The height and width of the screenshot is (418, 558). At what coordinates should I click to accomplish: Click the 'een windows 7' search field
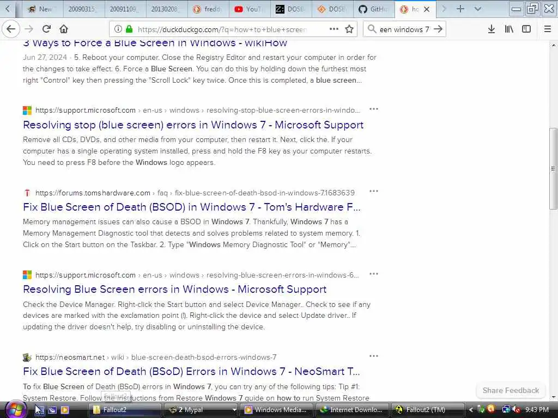(x=404, y=29)
